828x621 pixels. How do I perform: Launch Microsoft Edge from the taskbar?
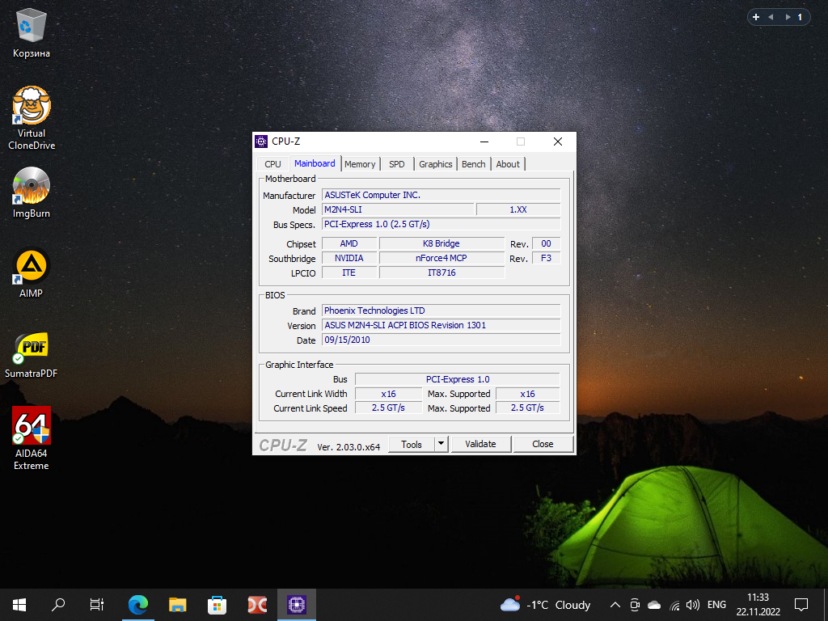(137, 605)
